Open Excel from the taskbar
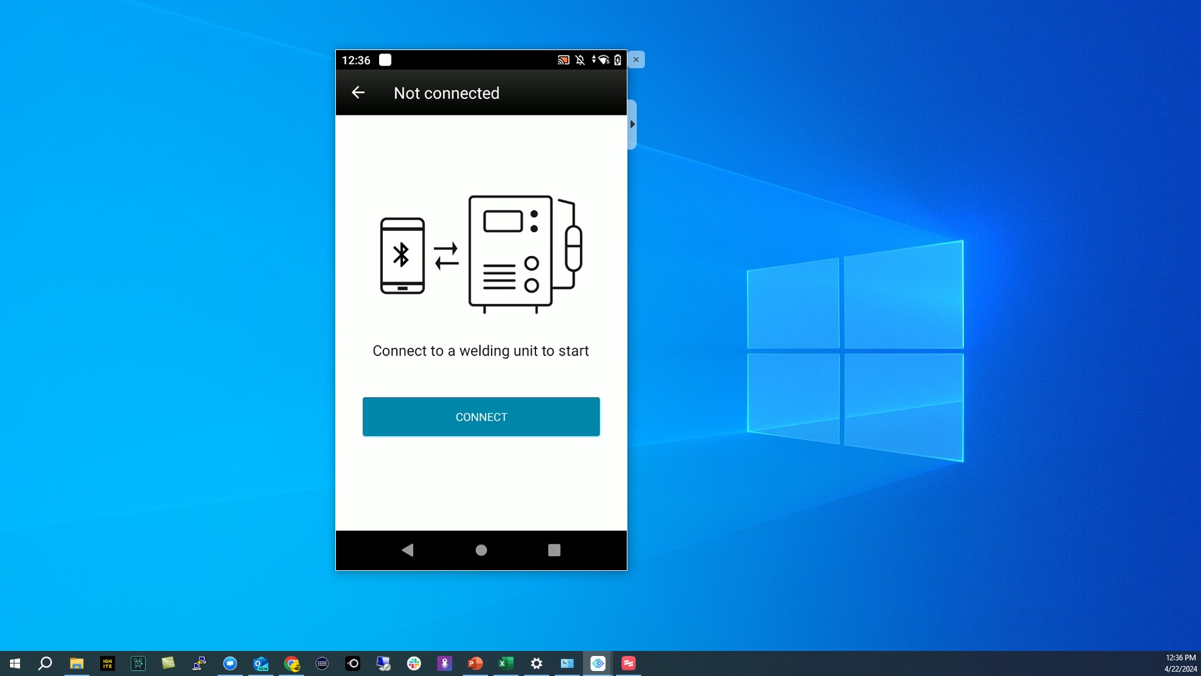1201x676 pixels. point(506,663)
